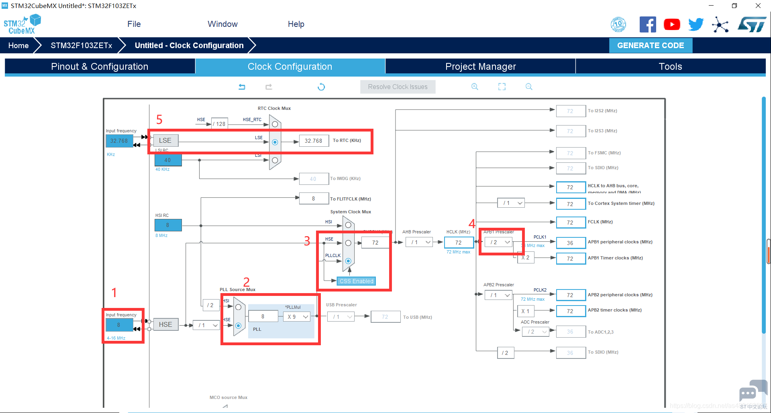Select HSI in PLL Source Mux
Image resolution: width=771 pixels, height=413 pixels.
(x=239, y=307)
